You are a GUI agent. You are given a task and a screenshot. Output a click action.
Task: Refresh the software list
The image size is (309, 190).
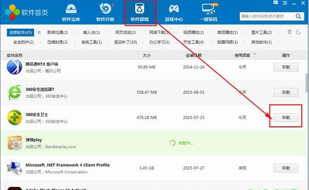coord(298,32)
